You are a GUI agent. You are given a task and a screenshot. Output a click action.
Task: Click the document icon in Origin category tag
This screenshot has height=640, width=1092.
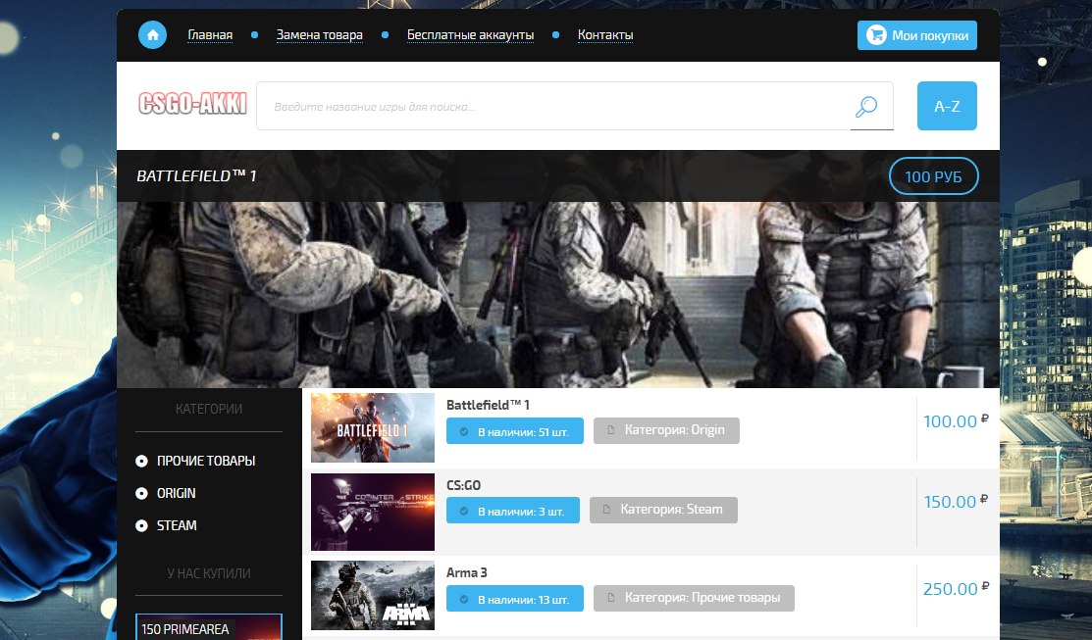pos(611,430)
